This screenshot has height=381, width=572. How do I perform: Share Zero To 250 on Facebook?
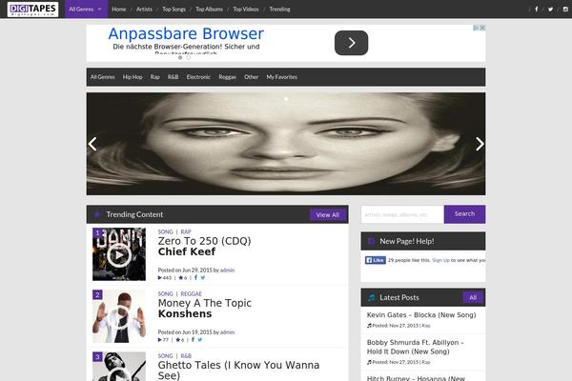pyautogui.click(x=195, y=277)
